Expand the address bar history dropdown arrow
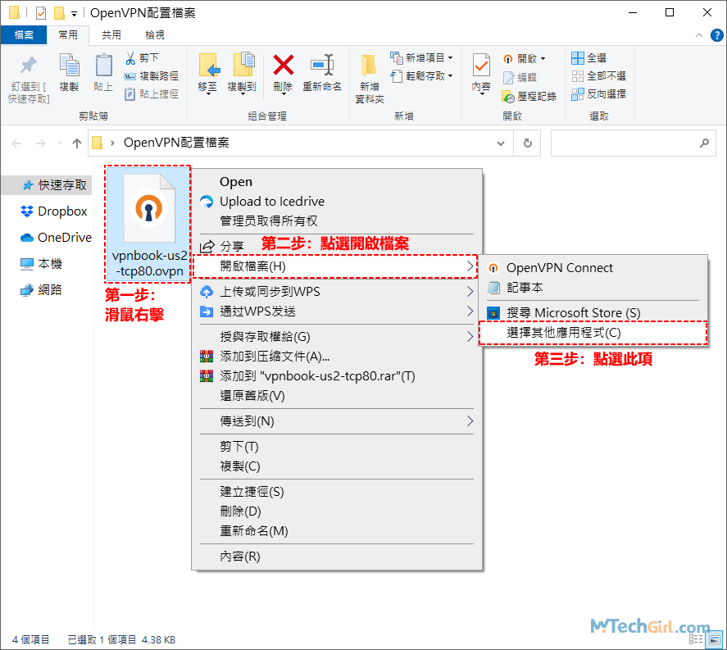 [x=501, y=143]
